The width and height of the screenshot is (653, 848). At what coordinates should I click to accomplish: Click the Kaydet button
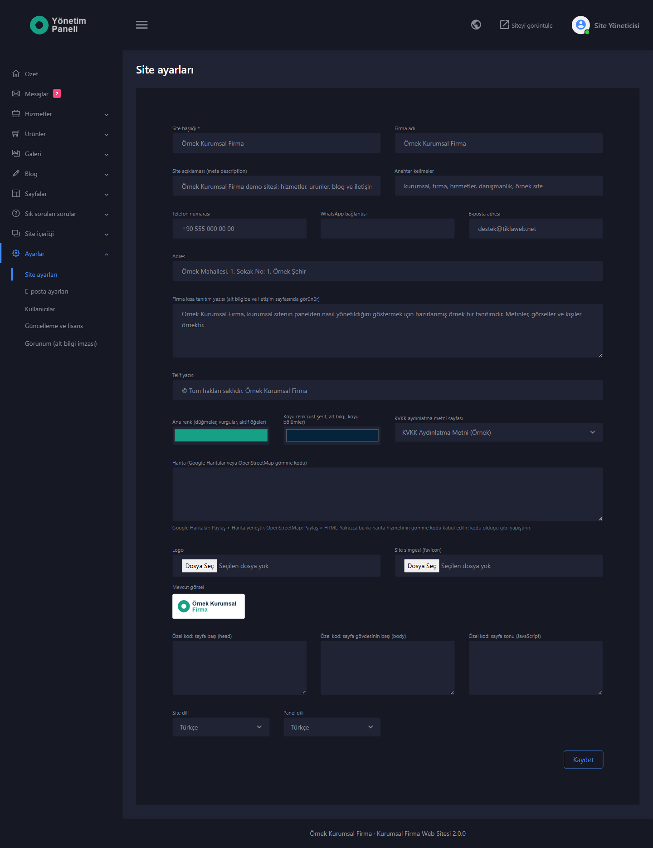coord(583,760)
